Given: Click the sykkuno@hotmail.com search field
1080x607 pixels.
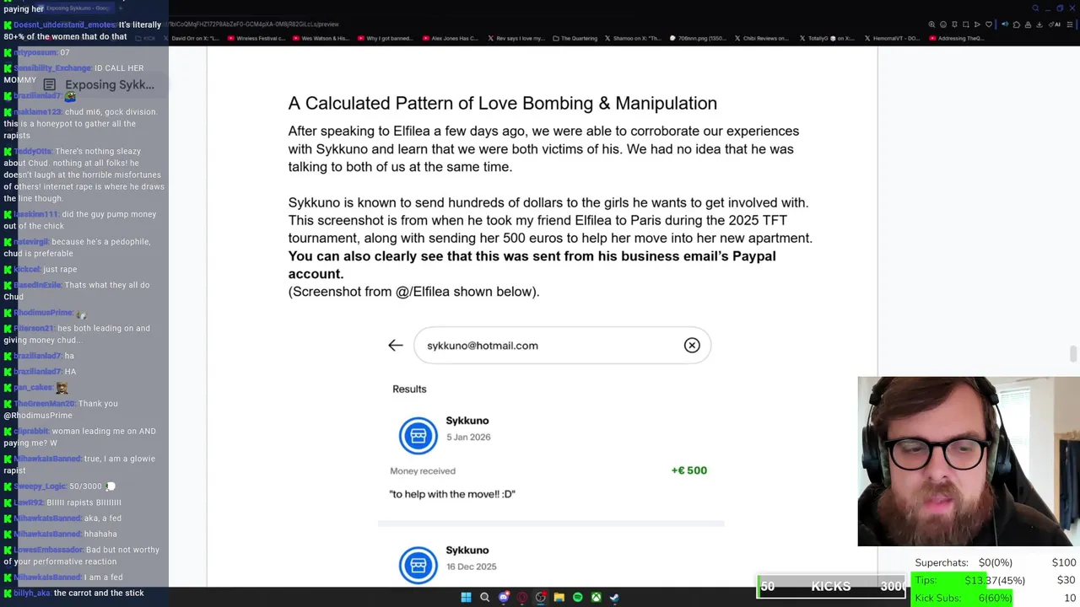Looking at the screenshot, I should pos(562,346).
